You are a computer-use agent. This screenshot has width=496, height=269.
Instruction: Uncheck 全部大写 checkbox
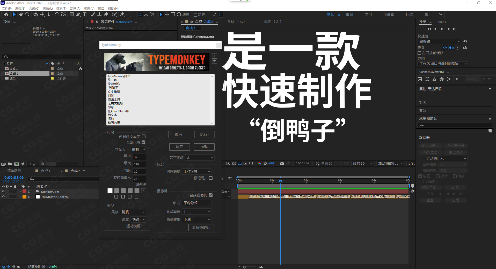(x=143, y=142)
